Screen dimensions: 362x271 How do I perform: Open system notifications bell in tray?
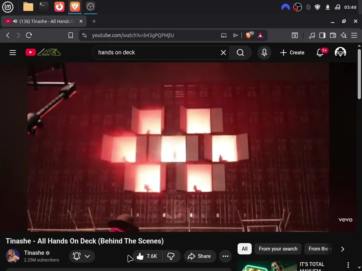(x=328, y=8)
